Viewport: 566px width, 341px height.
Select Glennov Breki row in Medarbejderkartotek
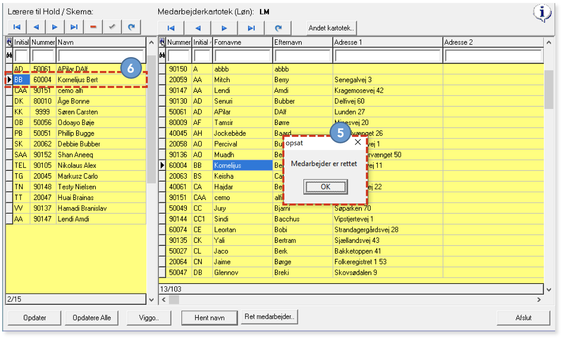click(351, 272)
